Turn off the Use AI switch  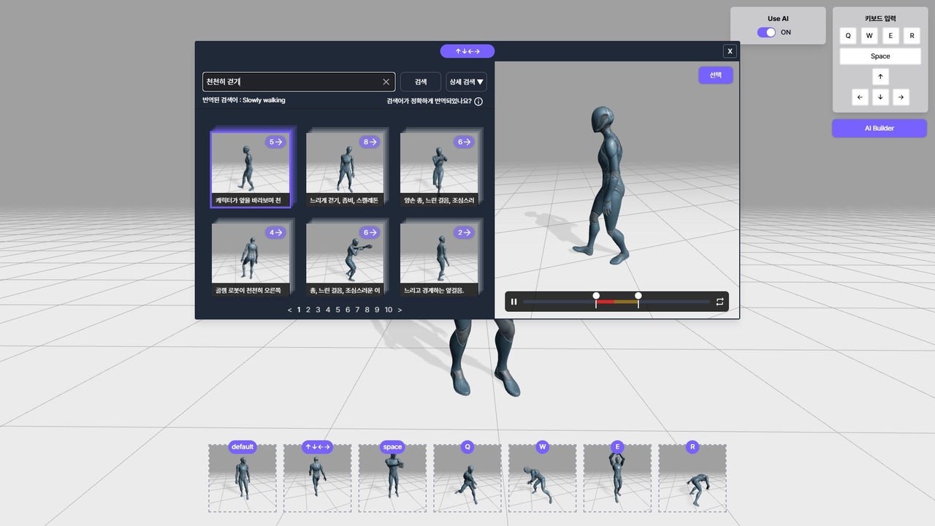point(766,32)
